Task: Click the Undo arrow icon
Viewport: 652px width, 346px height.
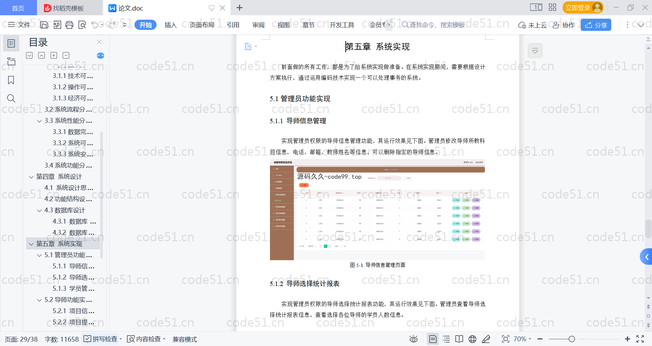Action: click(95, 25)
